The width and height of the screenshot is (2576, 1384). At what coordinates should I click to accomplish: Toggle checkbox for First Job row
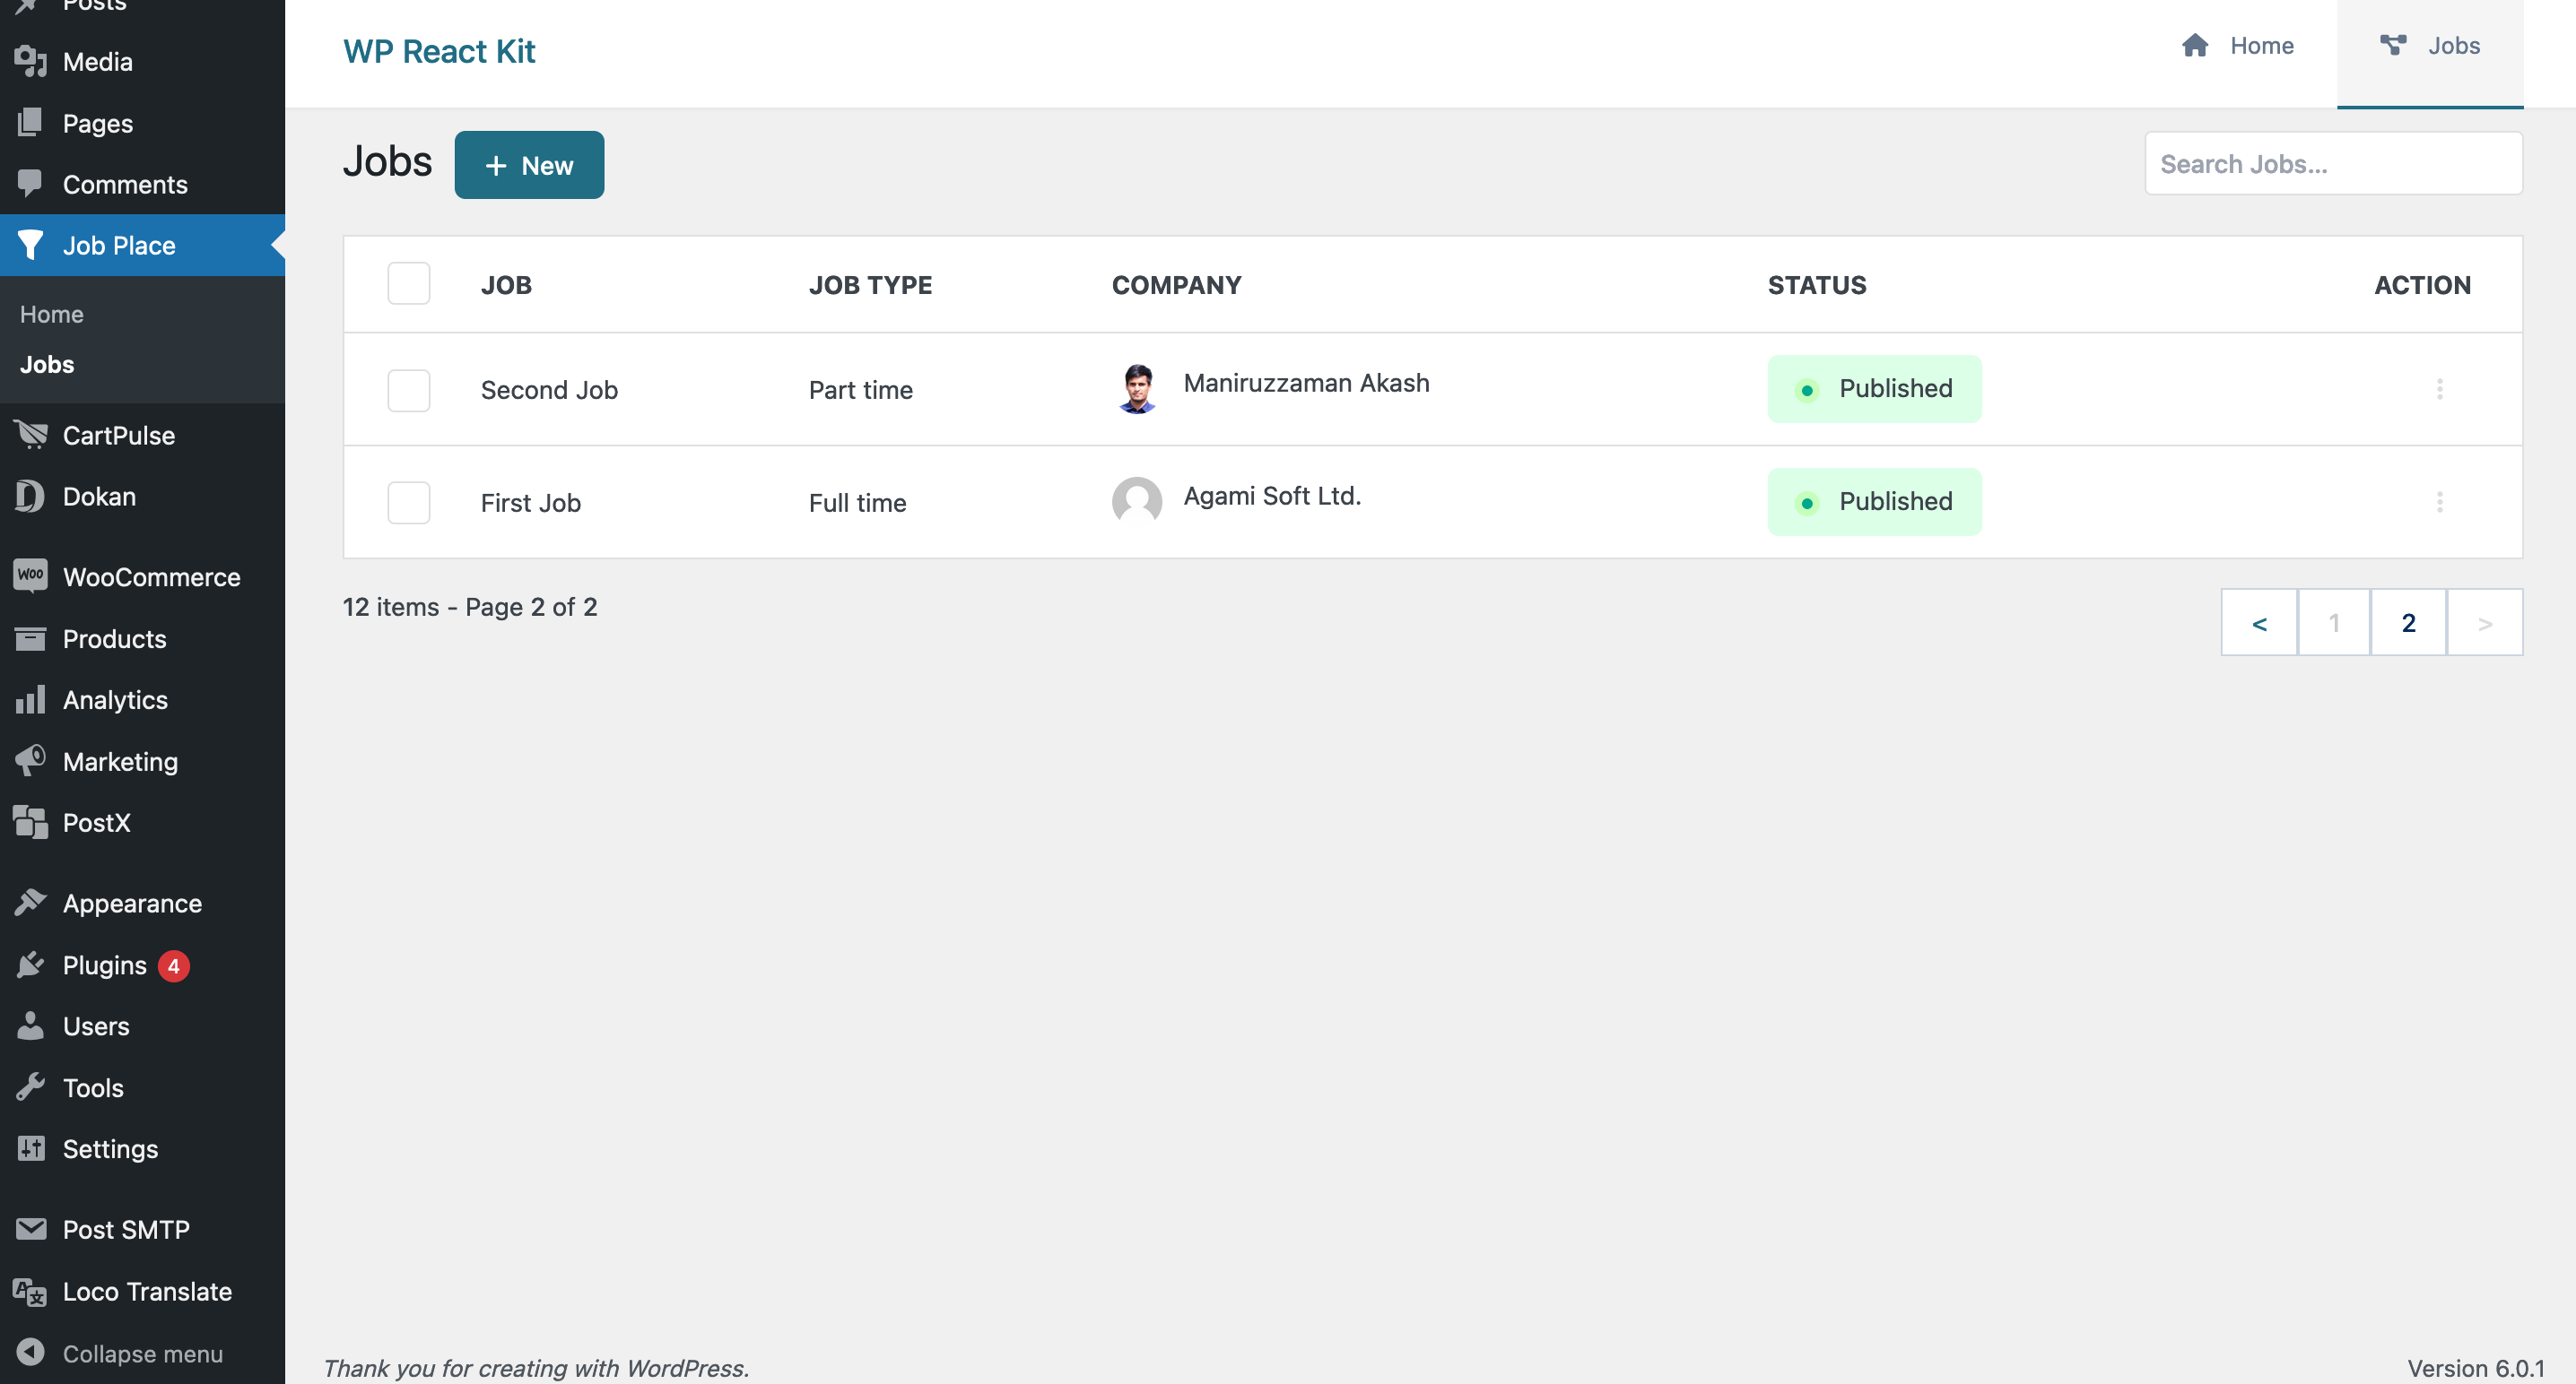coord(409,501)
